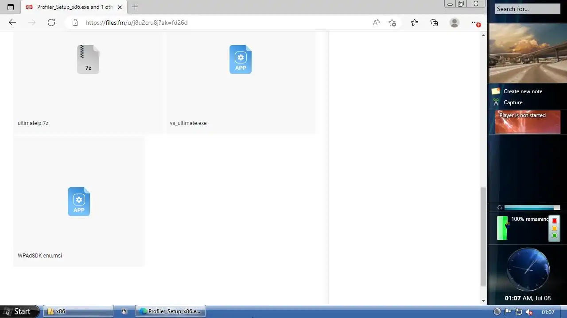This screenshot has width=567, height=318.
Task: Open the desert highway slideshow picture gadget
Action: click(528, 53)
